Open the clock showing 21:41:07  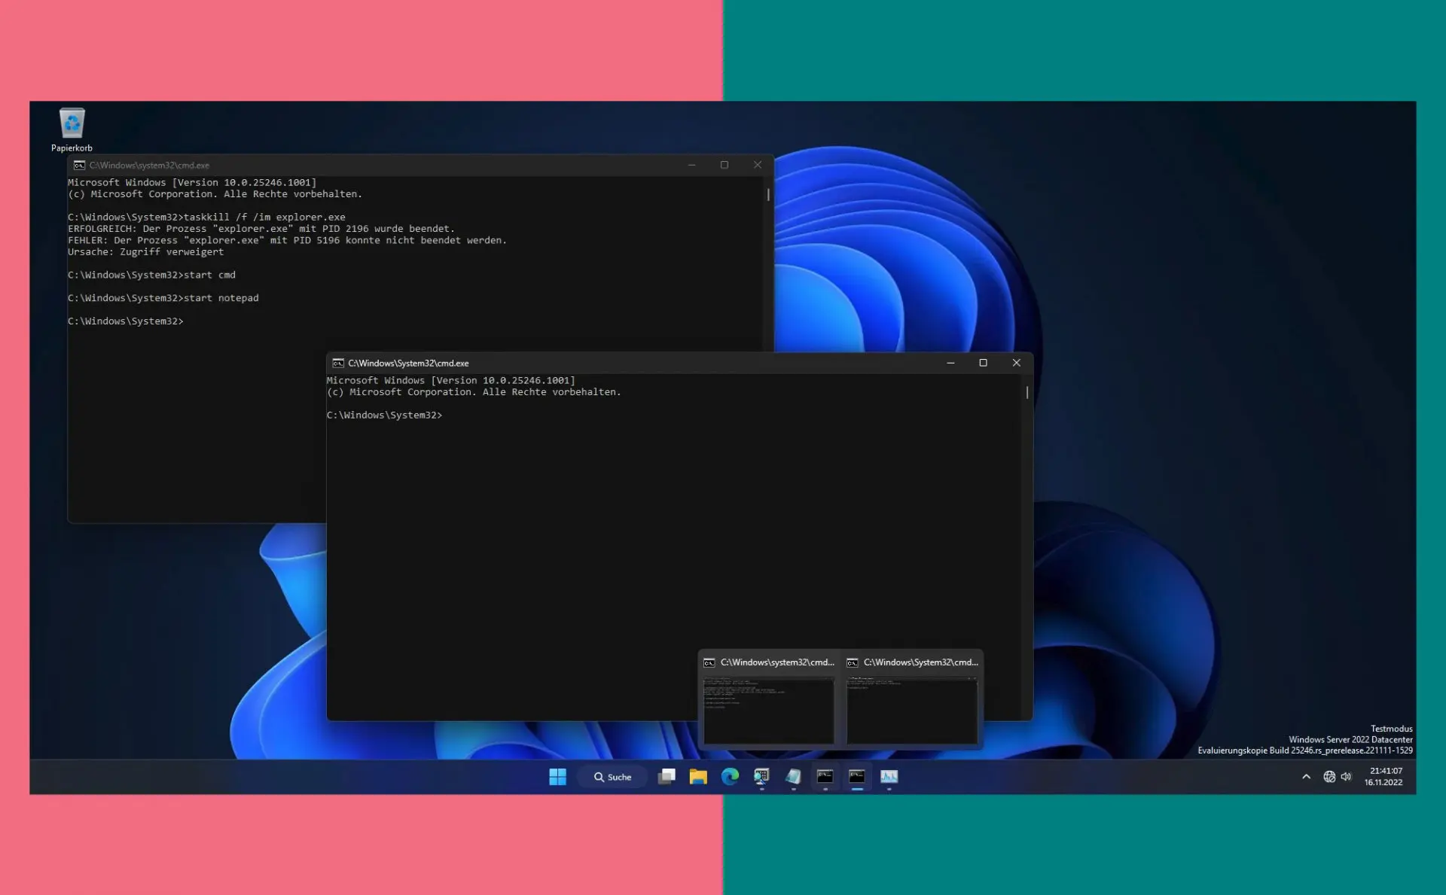point(1384,777)
